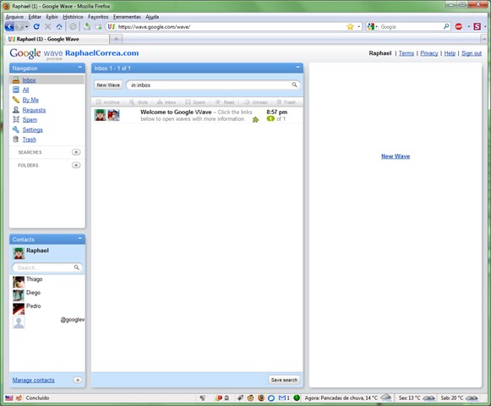Move wave to Trash from toolbar
The width and height of the screenshot is (491, 406).
286,102
